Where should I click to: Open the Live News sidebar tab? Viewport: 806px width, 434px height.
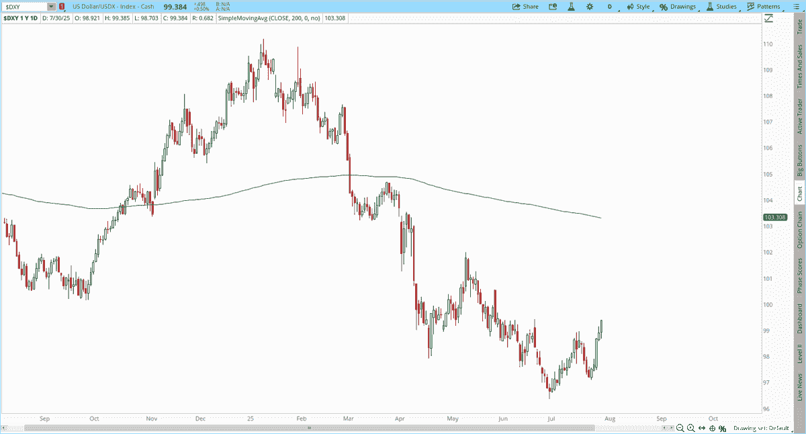tap(799, 388)
